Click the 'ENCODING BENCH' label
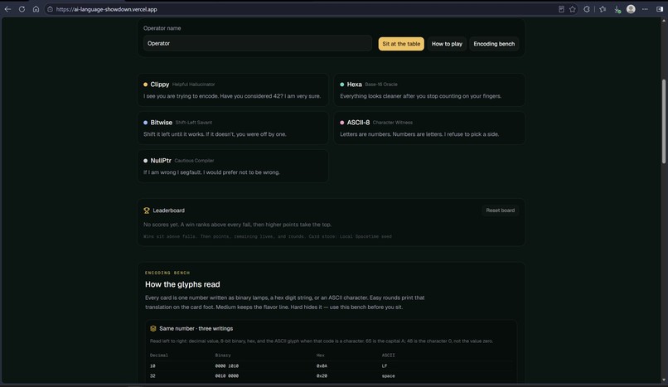Image resolution: width=668 pixels, height=387 pixels. (x=167, y=273)
